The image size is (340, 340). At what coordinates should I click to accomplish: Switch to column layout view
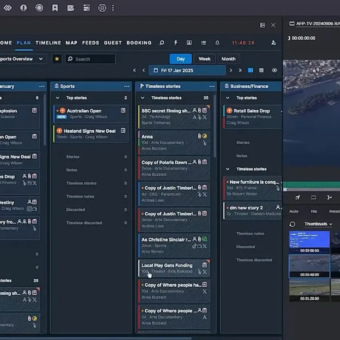tap(250, 70)
